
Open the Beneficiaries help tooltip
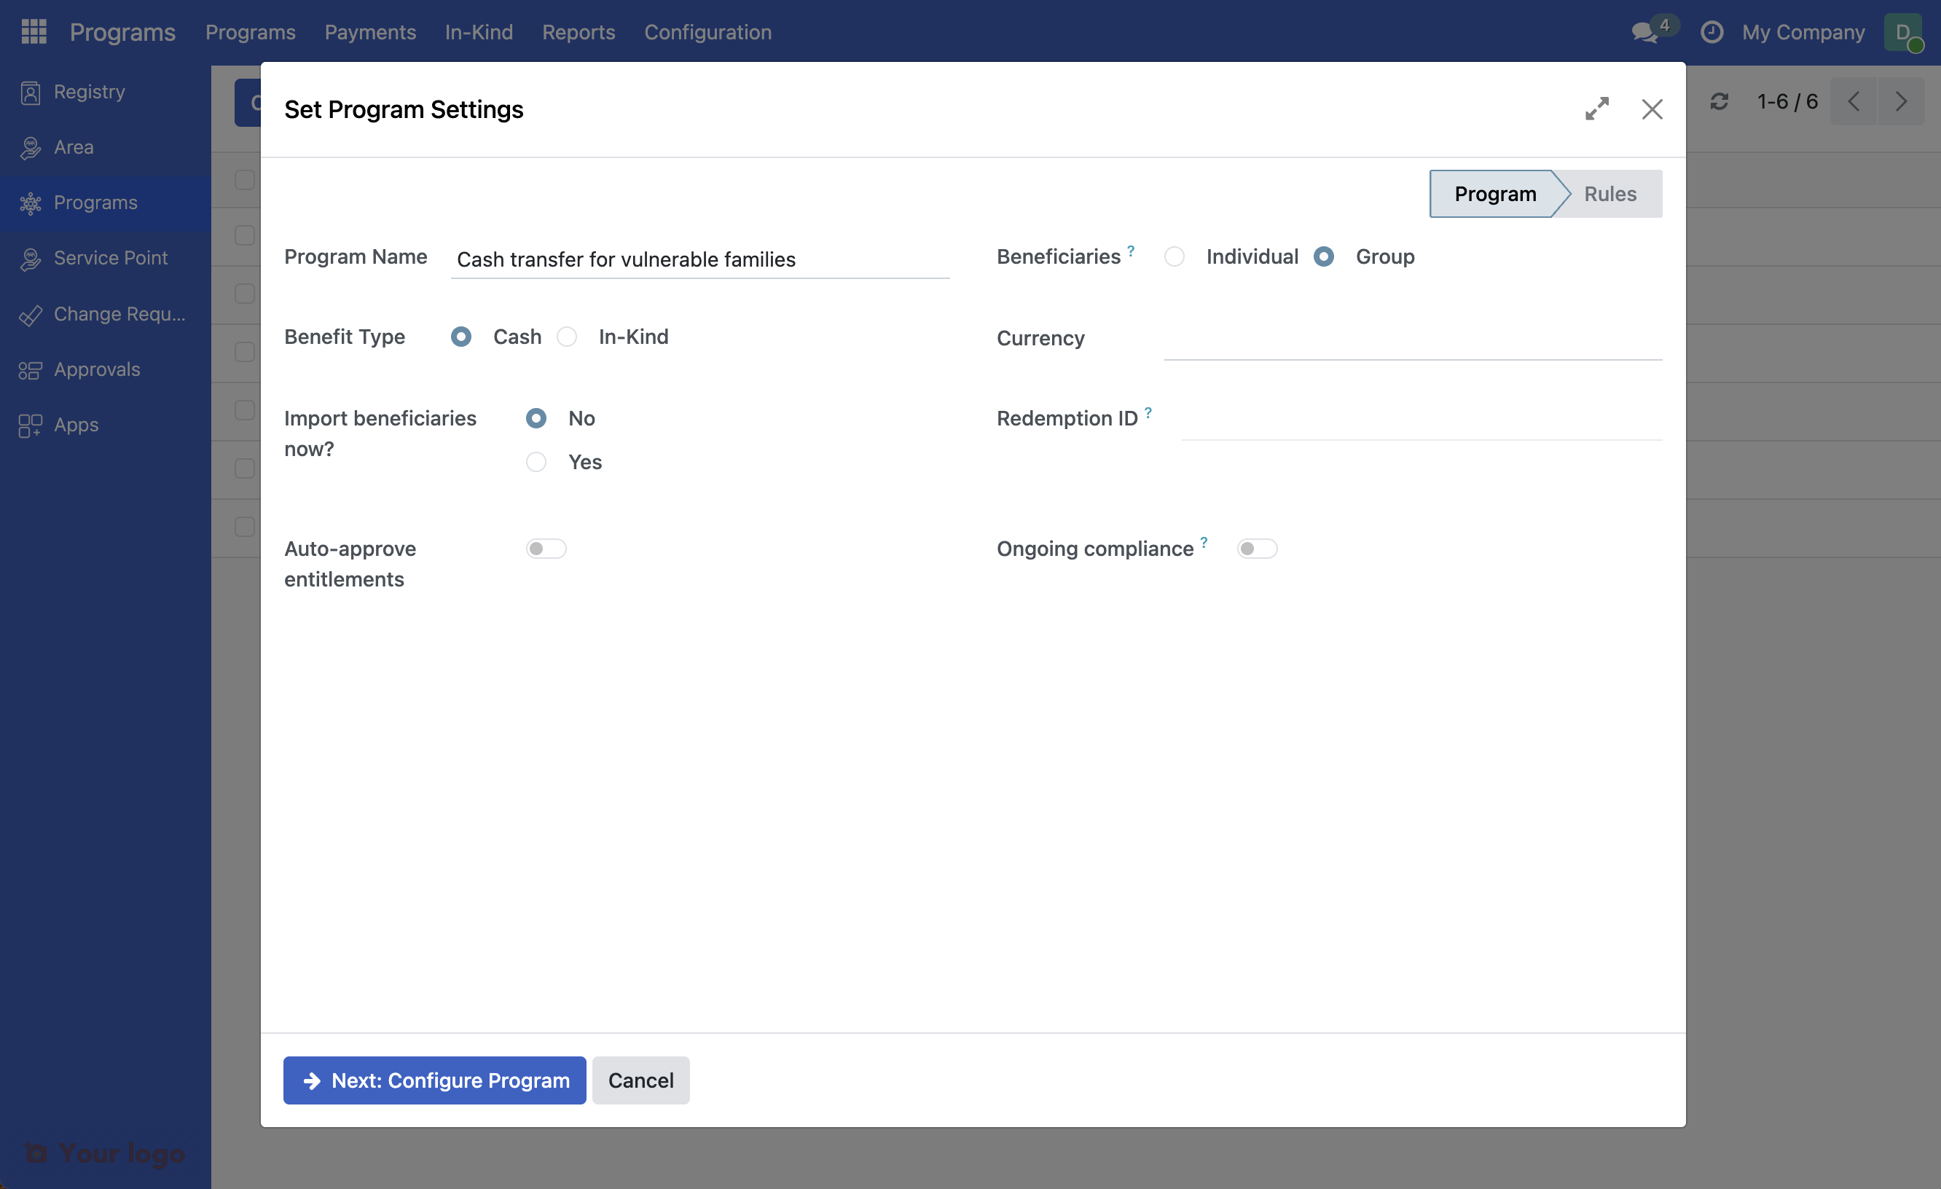(1132, 249)
